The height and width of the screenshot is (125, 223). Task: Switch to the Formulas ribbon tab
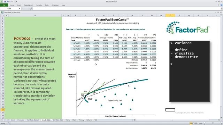click(x=39, y=5)
